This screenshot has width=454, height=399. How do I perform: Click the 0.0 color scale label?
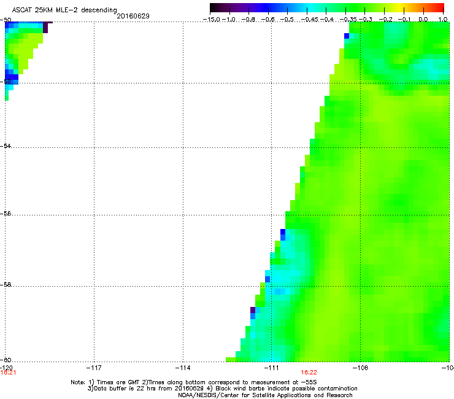[423, 20]
